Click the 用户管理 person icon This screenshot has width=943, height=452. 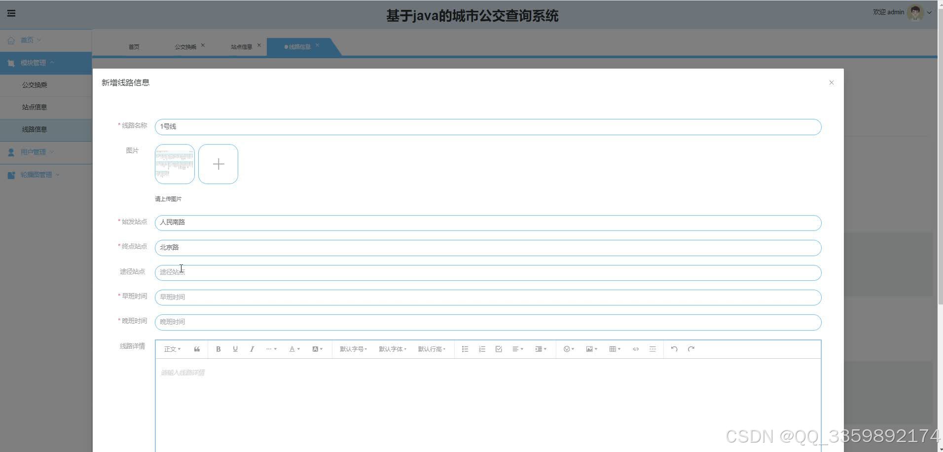tap(11, 152)
